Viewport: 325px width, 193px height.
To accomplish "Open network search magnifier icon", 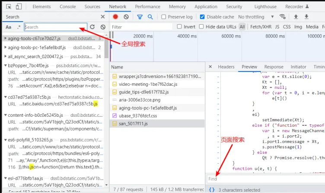I will click(x=150, y=17).
